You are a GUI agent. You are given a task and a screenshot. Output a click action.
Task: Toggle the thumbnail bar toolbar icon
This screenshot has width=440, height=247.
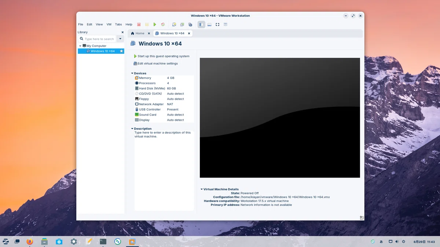coord(209,25)
